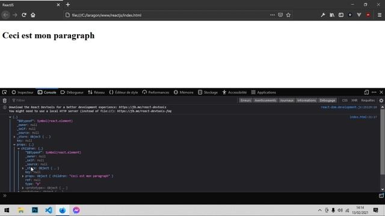
Task: Switch to the Inspecteur tab
Action: (22, 92)
